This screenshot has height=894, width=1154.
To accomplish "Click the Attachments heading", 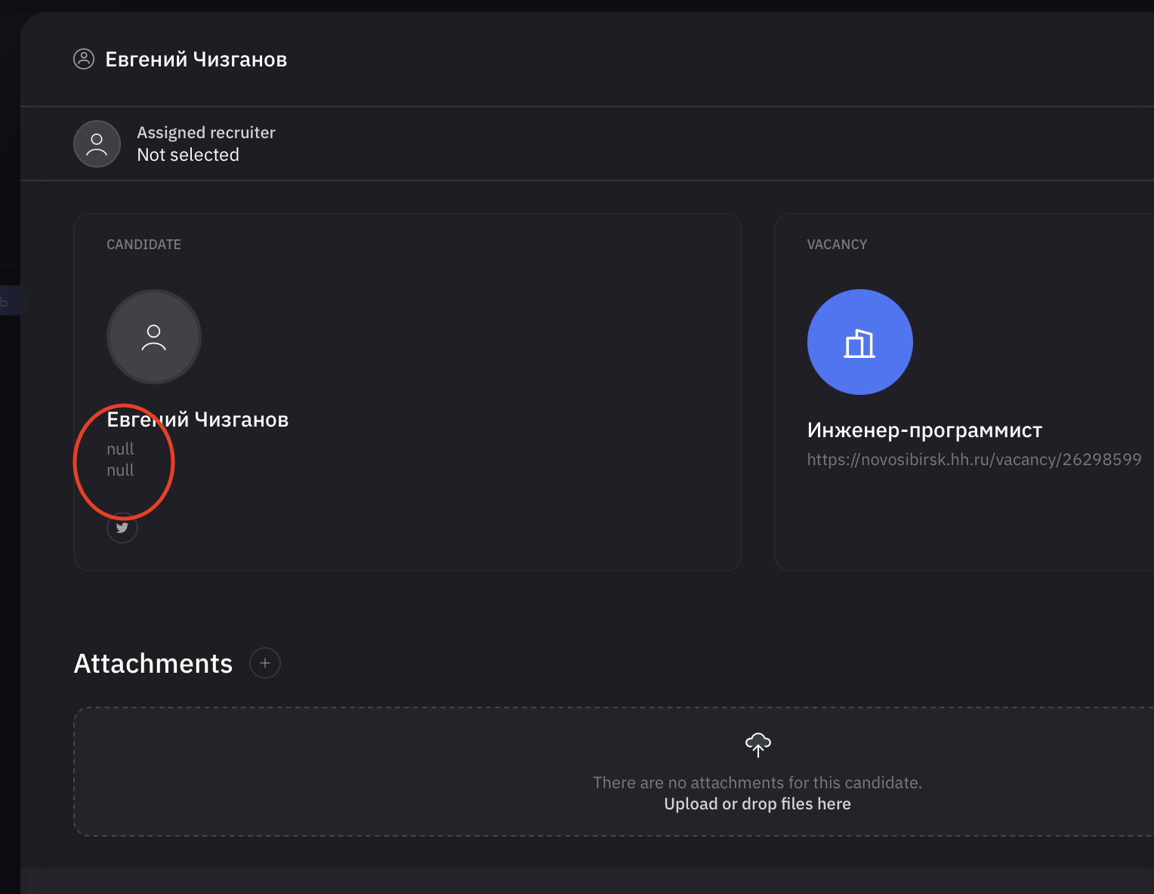I will coord(153,664).
